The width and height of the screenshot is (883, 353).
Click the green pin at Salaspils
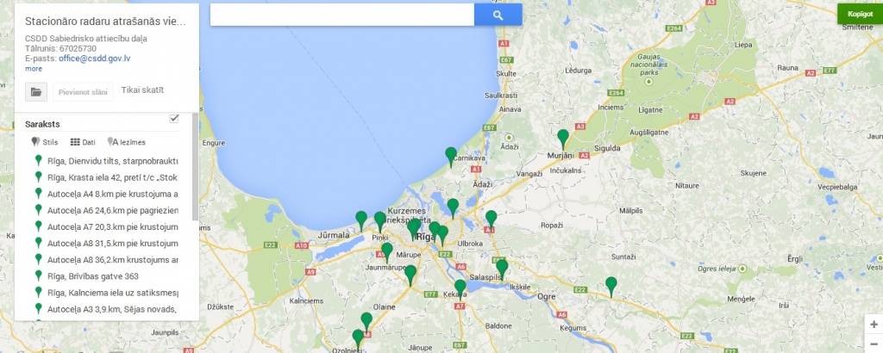point(501,269)
